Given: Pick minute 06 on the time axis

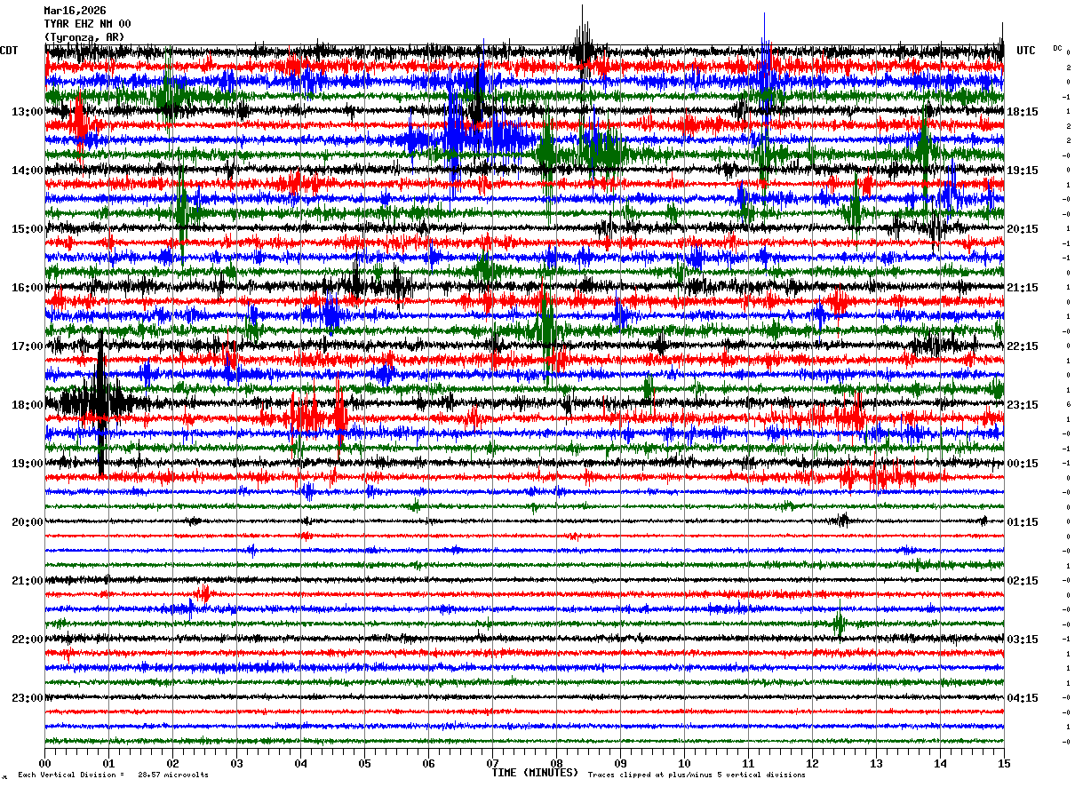Looking at the screenshot, I should [x=428, y=763].
